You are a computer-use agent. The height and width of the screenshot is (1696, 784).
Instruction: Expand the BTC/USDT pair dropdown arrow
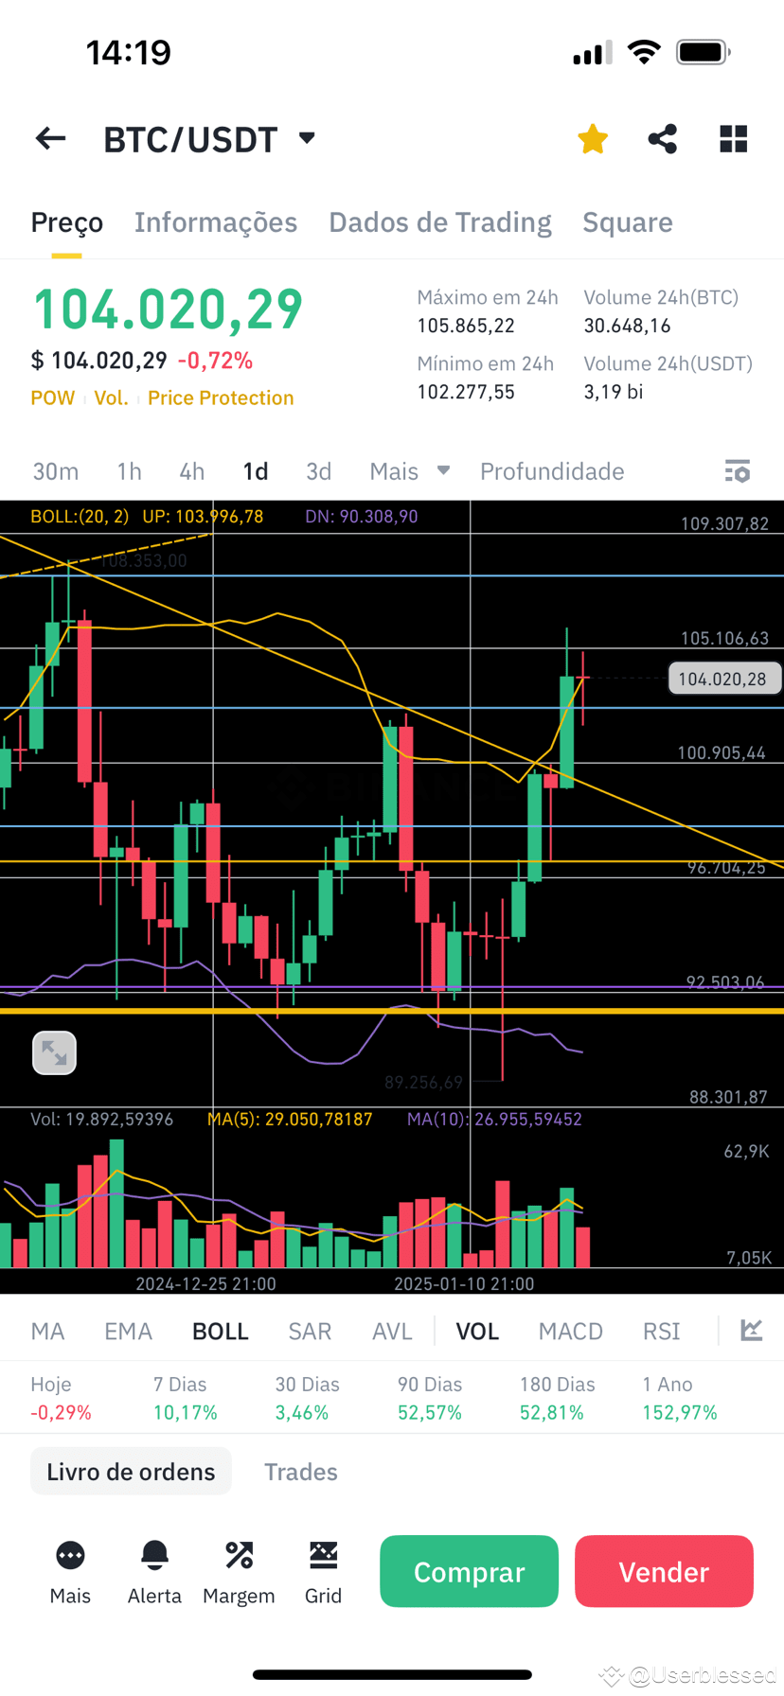pyautogui.click(x=307, y=138)
